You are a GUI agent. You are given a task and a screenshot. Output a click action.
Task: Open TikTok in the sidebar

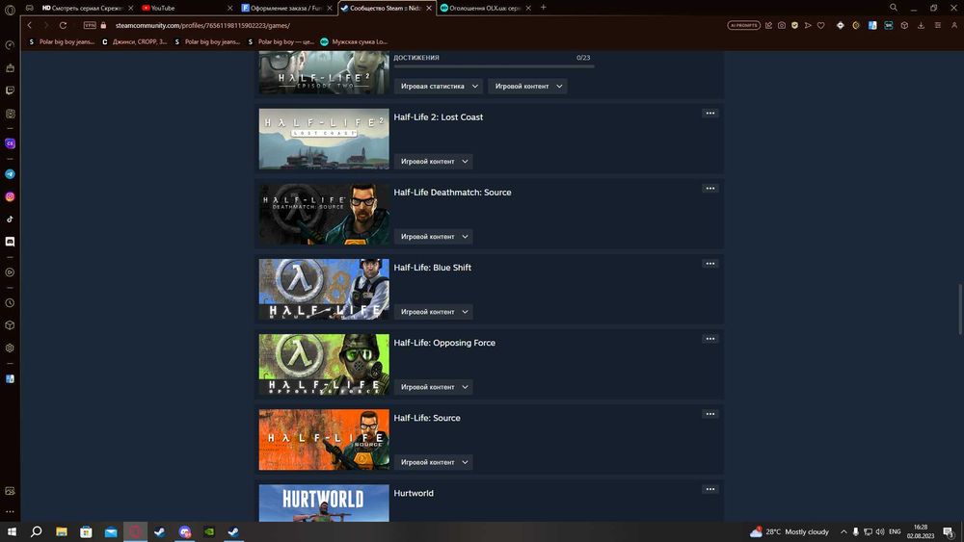pyautogui.click(x=10, y=219)
